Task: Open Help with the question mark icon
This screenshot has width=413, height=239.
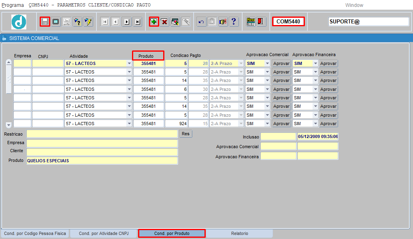Action: (x=234, y=21)
